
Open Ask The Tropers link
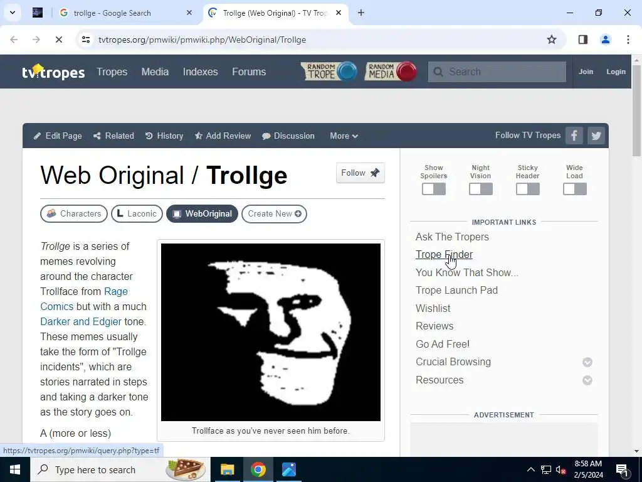pyautogui.click(x=452, y=237)
